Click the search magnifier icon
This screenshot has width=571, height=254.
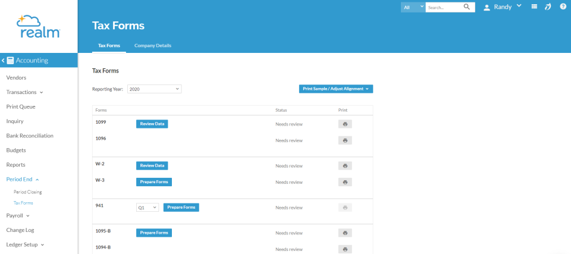[468, 7]
